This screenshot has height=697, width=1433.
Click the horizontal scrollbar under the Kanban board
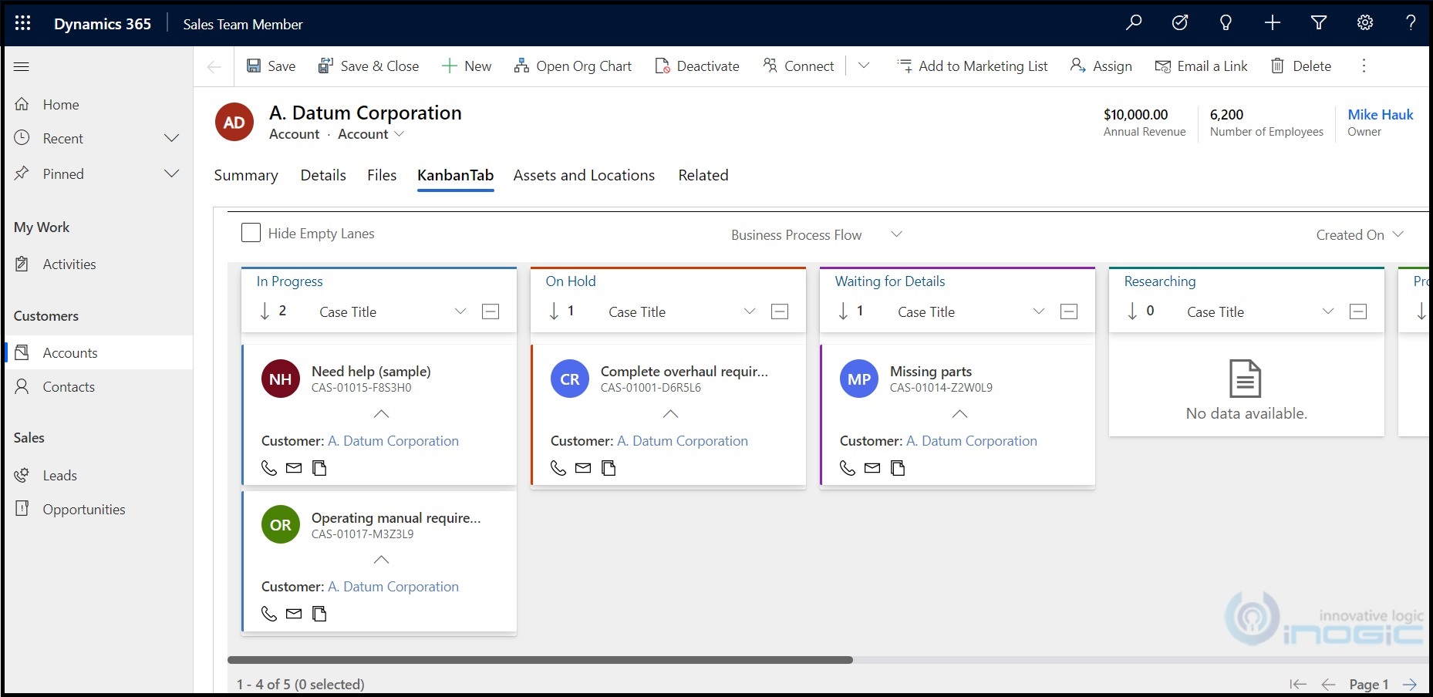click(x=540, y=660)
